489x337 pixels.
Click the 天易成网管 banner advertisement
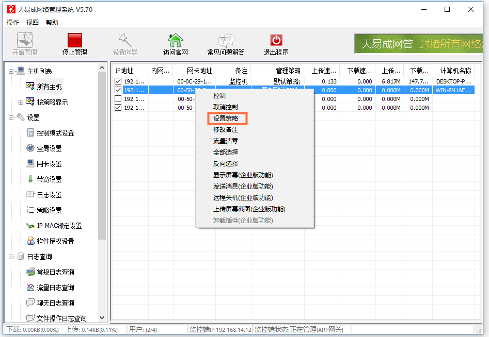pyautogui.click(x=419, y=44)
